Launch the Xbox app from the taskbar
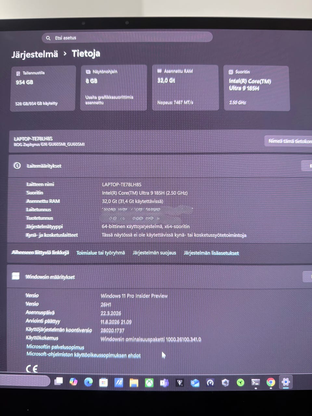The height and width of the screenshot is (416, 312). (x=149, y=383)
